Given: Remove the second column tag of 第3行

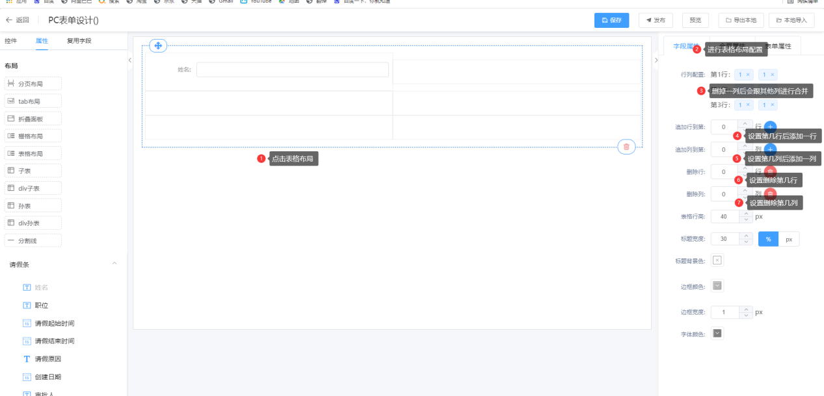Looking at the screenshot, I should click(x=772, y=105).
